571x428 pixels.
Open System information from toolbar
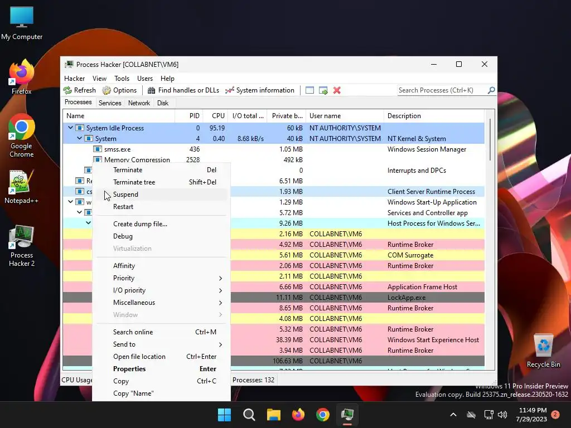pos(260,90)
